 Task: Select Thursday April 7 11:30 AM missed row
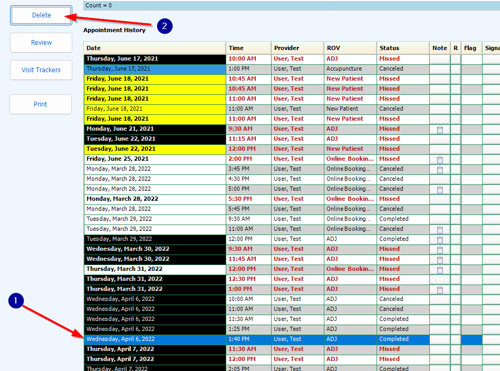pyautogui.click(x=292, y=349)
